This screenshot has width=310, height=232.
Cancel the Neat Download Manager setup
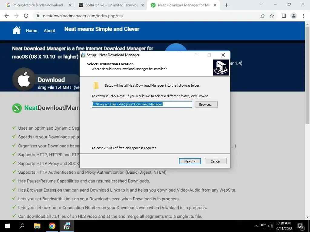(216, 161)
